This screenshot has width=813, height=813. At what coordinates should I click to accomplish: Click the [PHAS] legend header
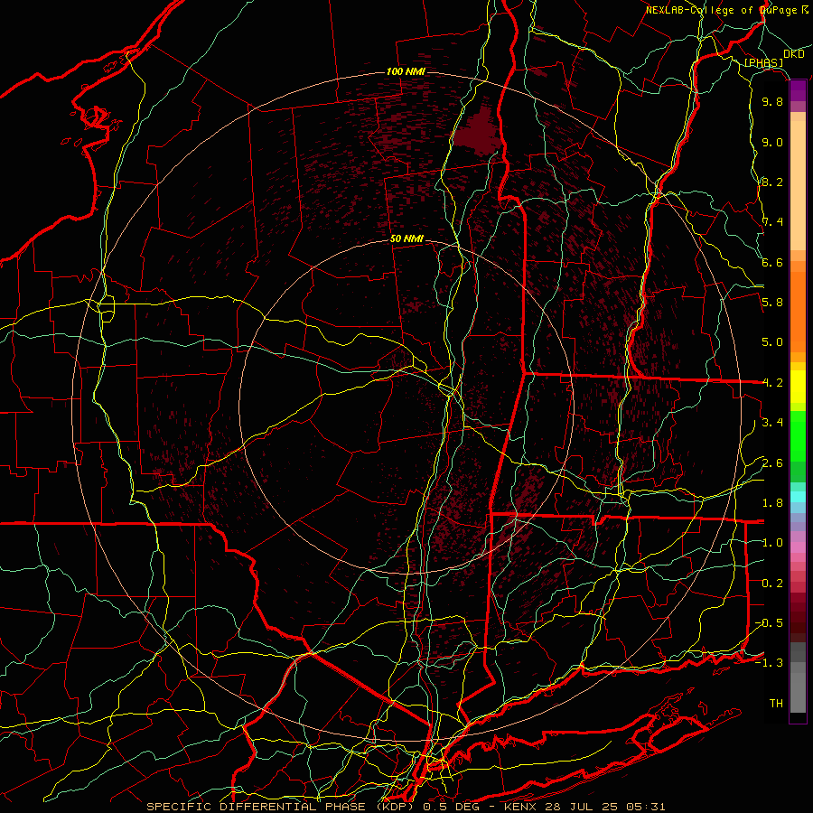763,63
